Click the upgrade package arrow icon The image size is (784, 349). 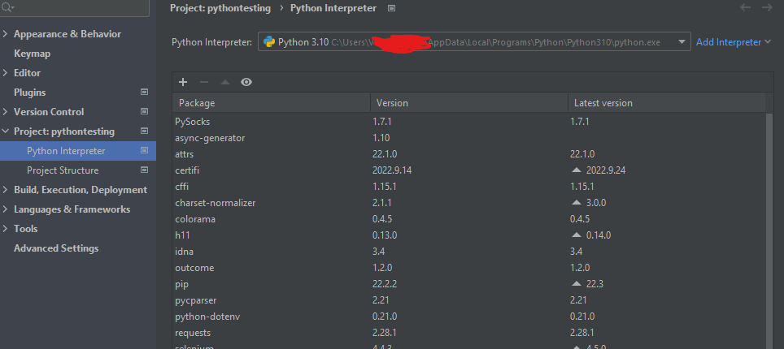pyautogui.click(x=225, y=82)
